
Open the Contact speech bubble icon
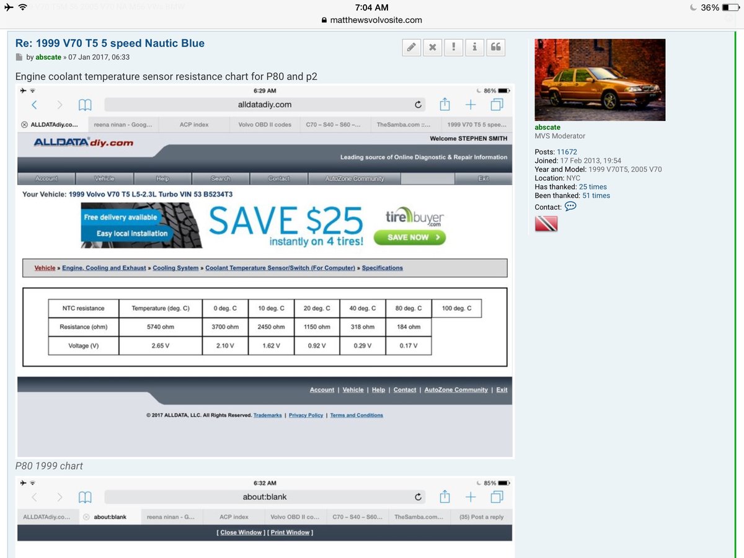pyautogui.click(x=570, y=206)
